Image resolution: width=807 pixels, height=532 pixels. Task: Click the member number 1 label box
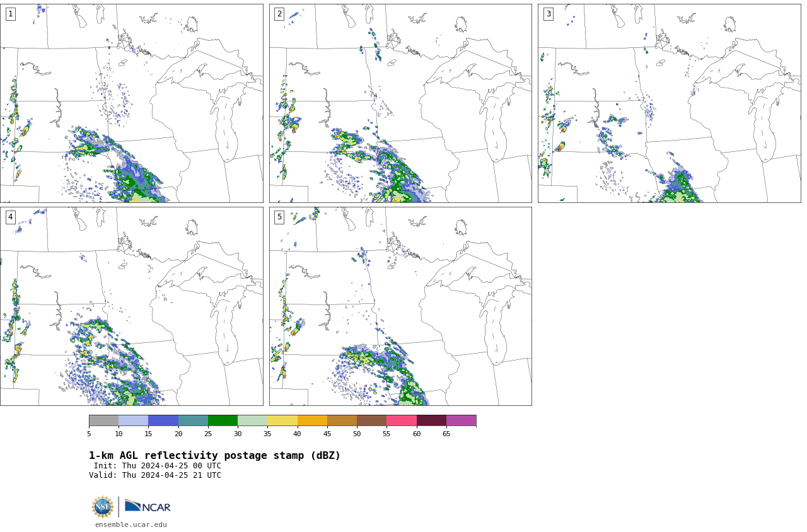(10, 14)
